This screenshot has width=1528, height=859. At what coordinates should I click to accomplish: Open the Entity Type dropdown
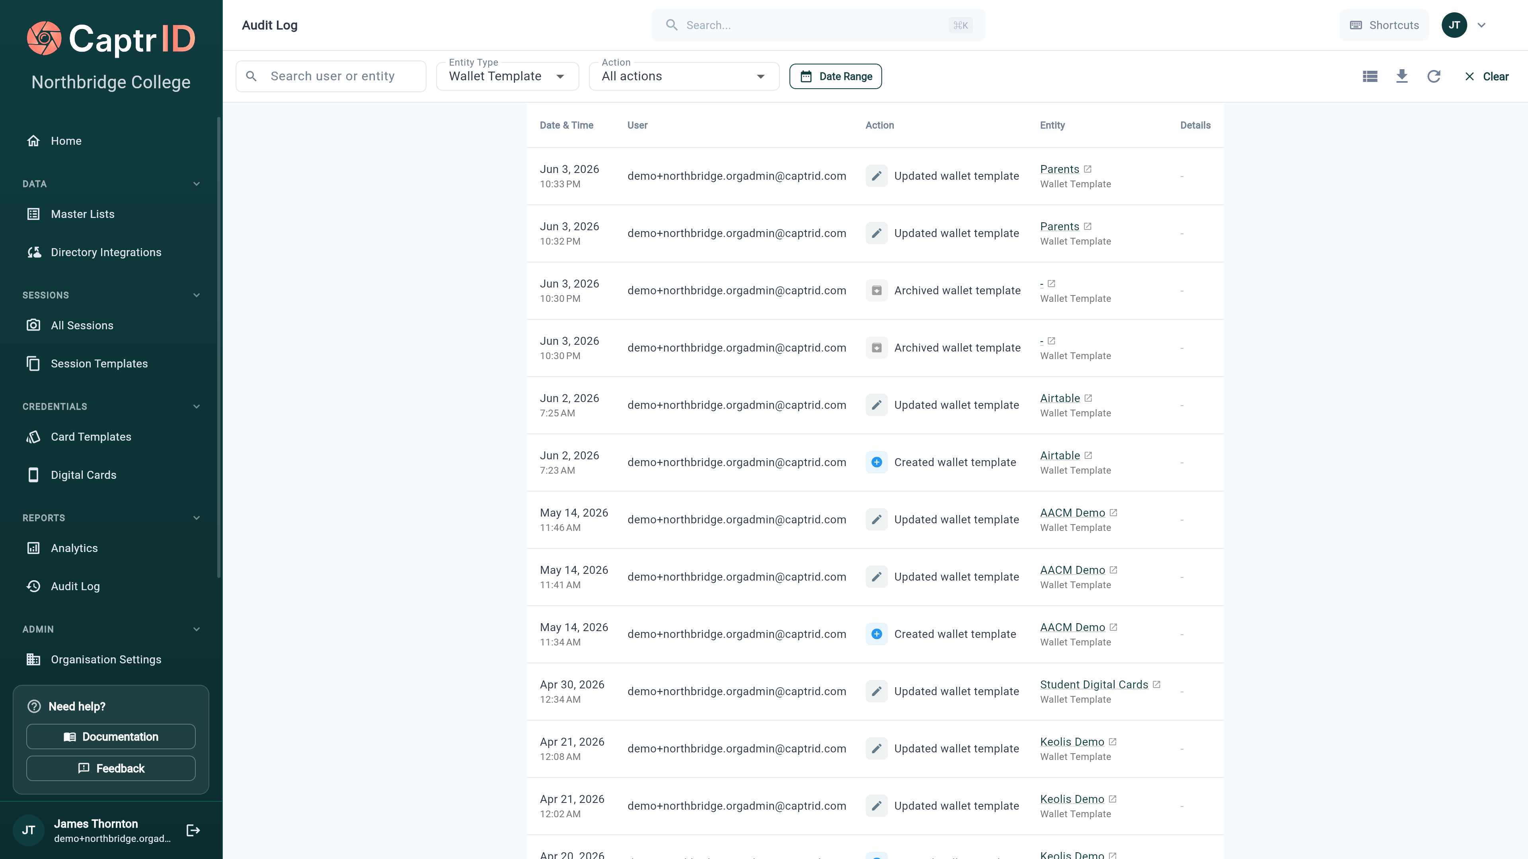[x=507, y=76]
